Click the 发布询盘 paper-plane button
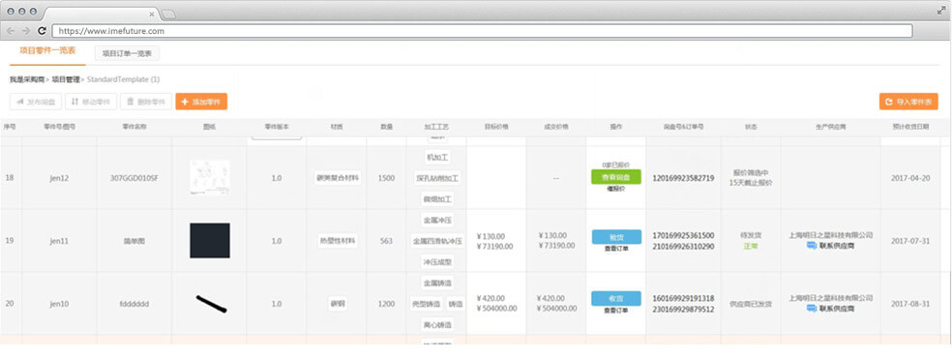 point(36,102)
